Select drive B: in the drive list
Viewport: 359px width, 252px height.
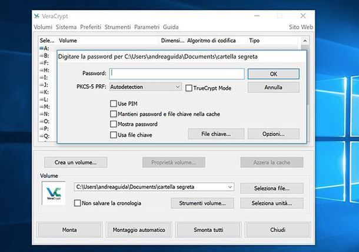pyautogui.click(x=44, y=55)
